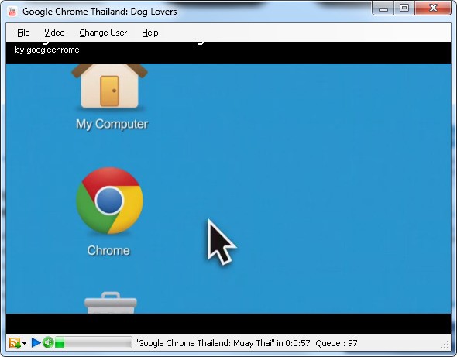The image size is (457, 357).
Task: Click the trash bin icon in video
Action: 111,303
